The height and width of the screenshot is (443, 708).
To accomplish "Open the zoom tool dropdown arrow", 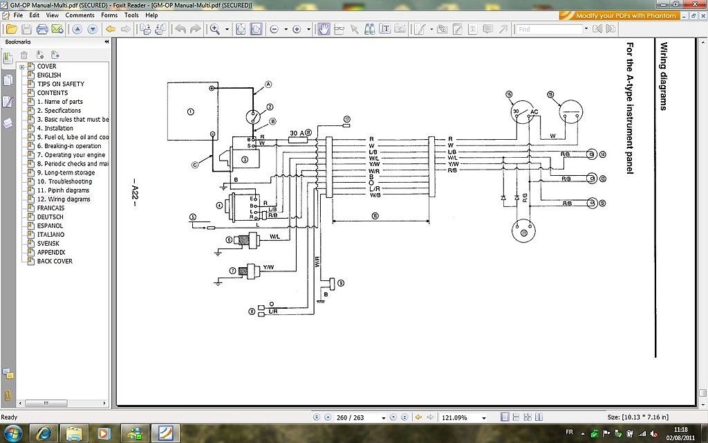I will 227,29.
